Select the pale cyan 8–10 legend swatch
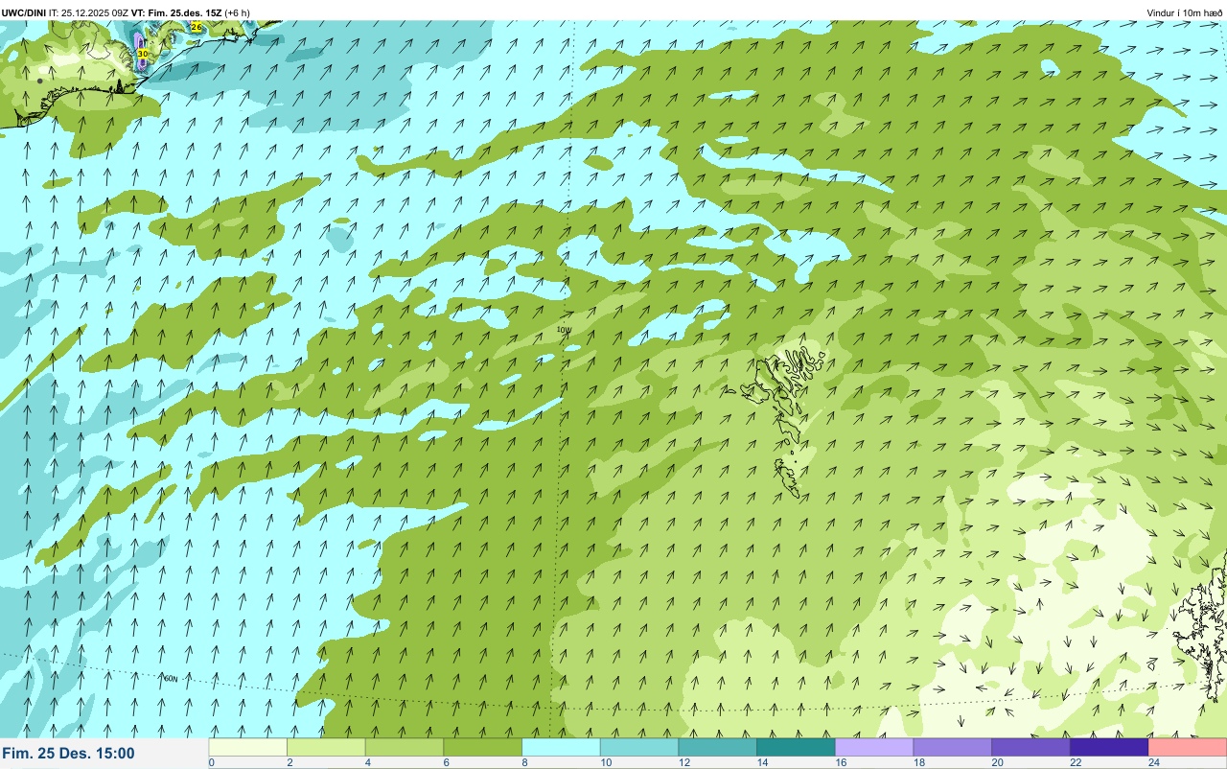 point(562,747)
